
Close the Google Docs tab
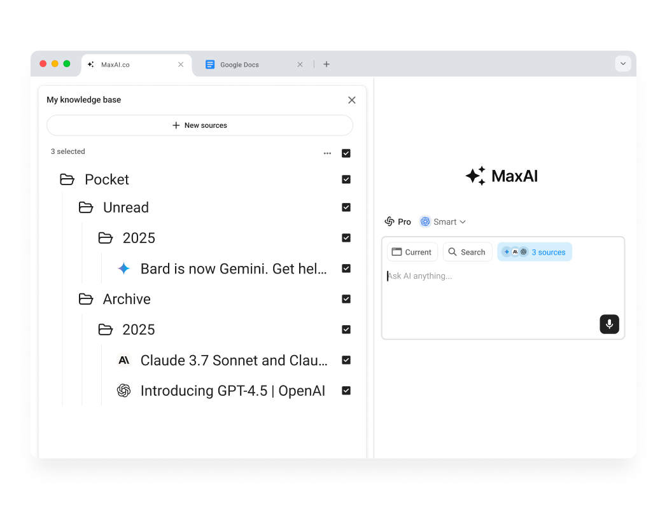click(x=300, y=64)
